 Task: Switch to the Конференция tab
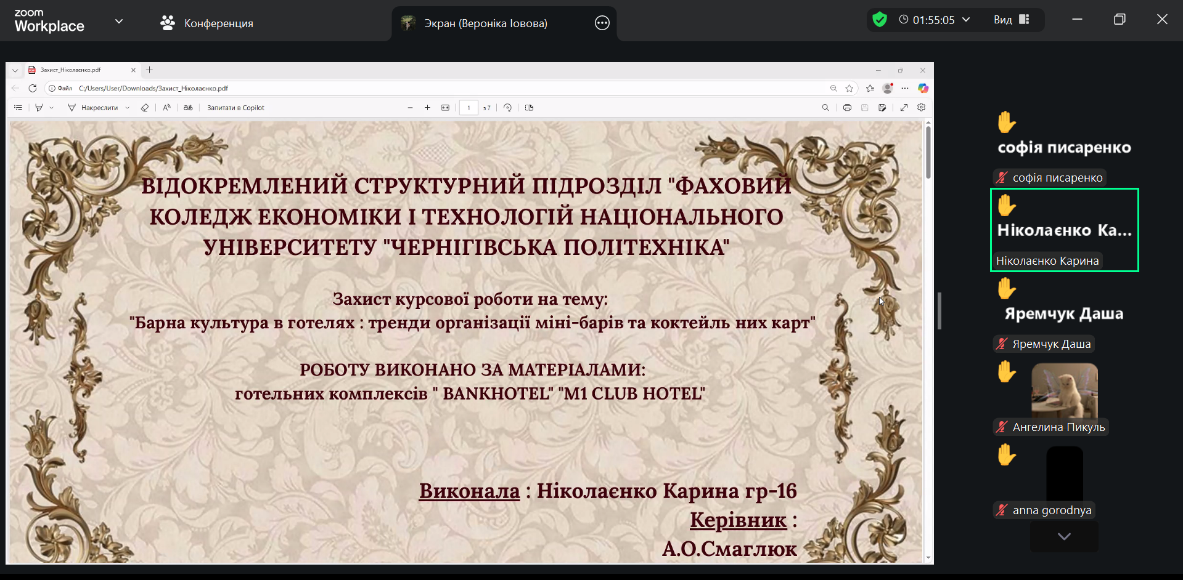click(207, 23)
